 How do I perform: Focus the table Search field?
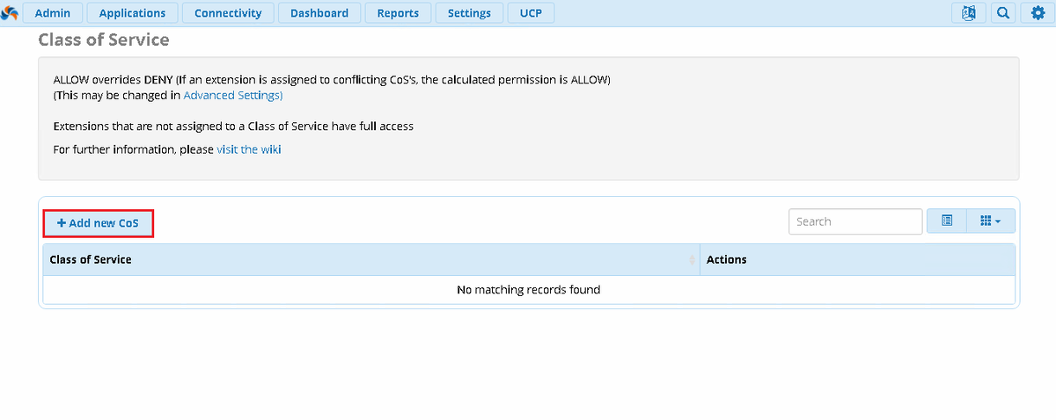pos(855,221)
